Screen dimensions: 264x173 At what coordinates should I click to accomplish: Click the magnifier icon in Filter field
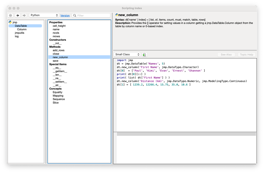point(75,16)
